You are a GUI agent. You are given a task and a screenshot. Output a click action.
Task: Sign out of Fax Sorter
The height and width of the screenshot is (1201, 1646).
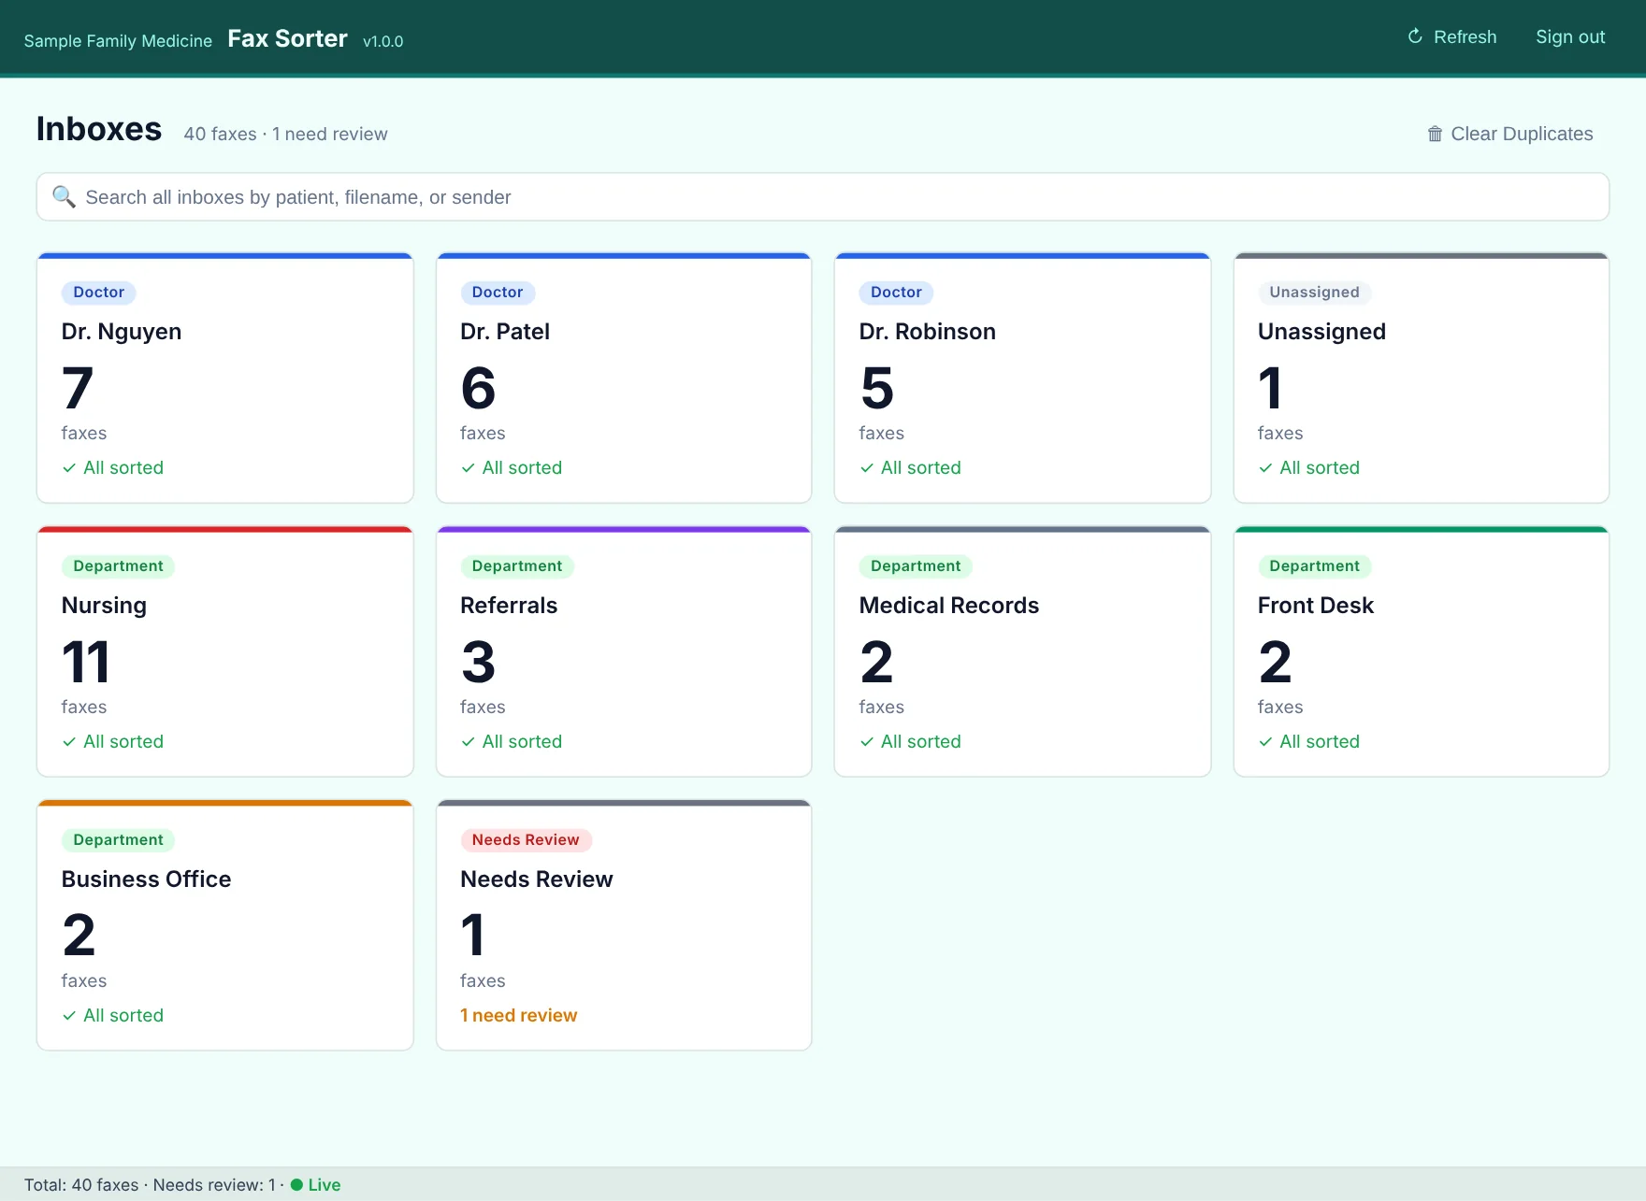(x=1570, y=36)
